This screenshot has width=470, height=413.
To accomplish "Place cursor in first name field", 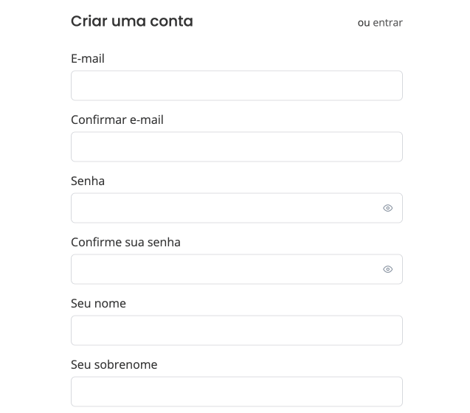I will (x=236, y=330).
